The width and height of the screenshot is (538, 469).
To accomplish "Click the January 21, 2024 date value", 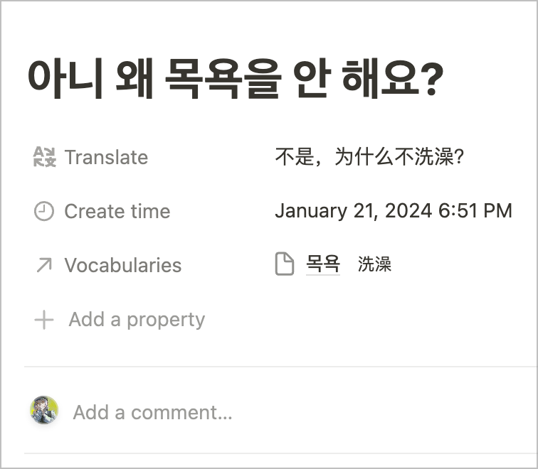I will pos(353,211).
